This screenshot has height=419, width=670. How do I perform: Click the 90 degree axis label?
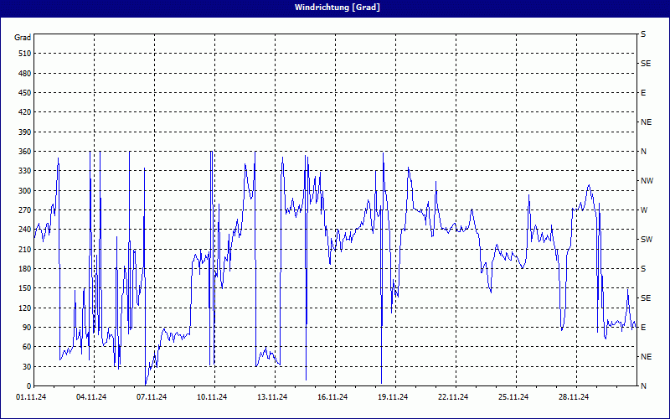coord(27,328)
